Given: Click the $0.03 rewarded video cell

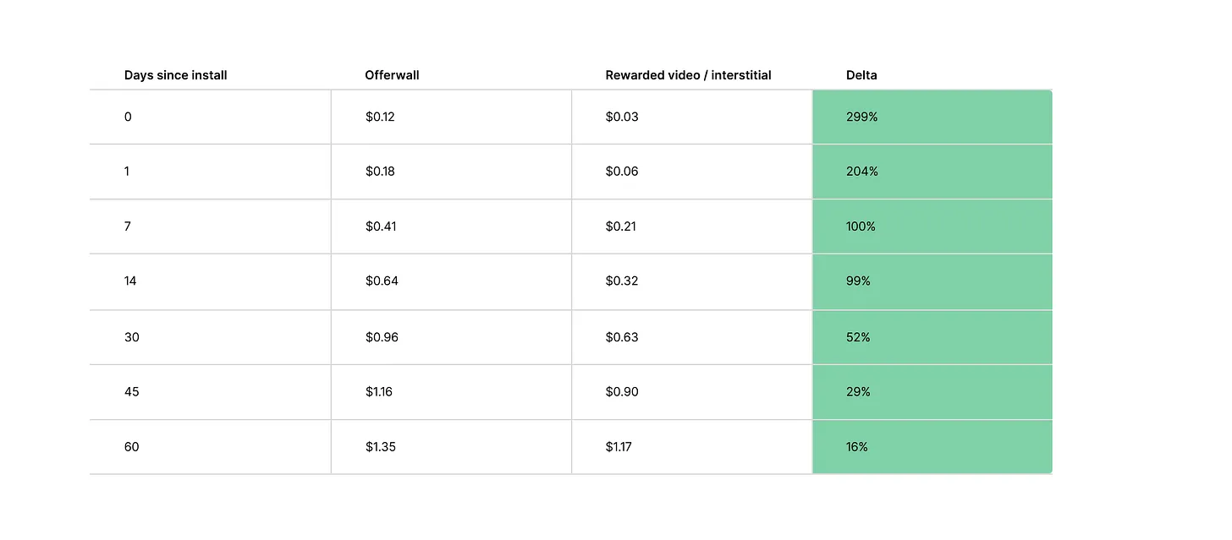Looking at the screenshot, I should click(x=622, y=117).
